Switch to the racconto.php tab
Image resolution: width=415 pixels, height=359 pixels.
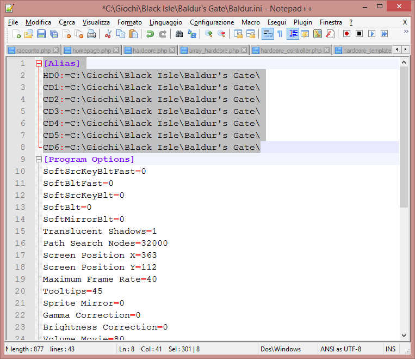click(x=33, y=50)
